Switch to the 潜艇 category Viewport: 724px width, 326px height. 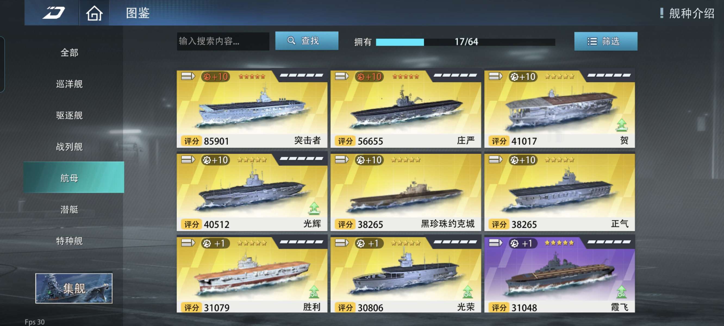(69, 209)
